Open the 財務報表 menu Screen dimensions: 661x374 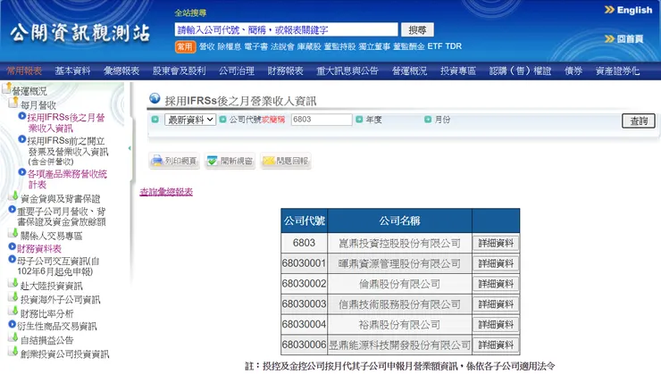point(286,71)
